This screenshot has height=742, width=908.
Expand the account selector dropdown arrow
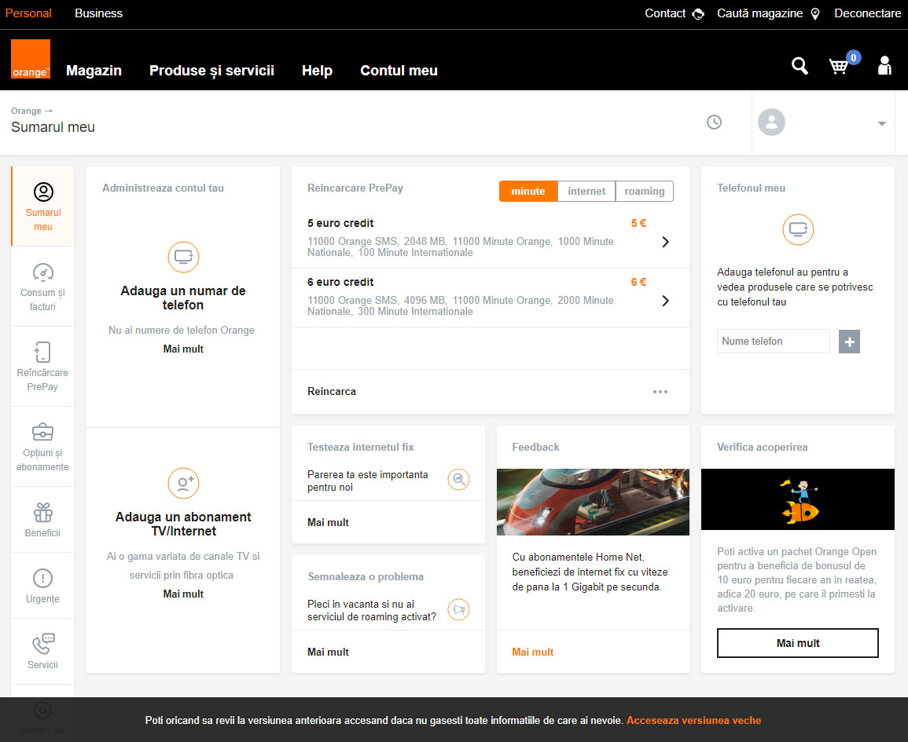coord(881,123)
